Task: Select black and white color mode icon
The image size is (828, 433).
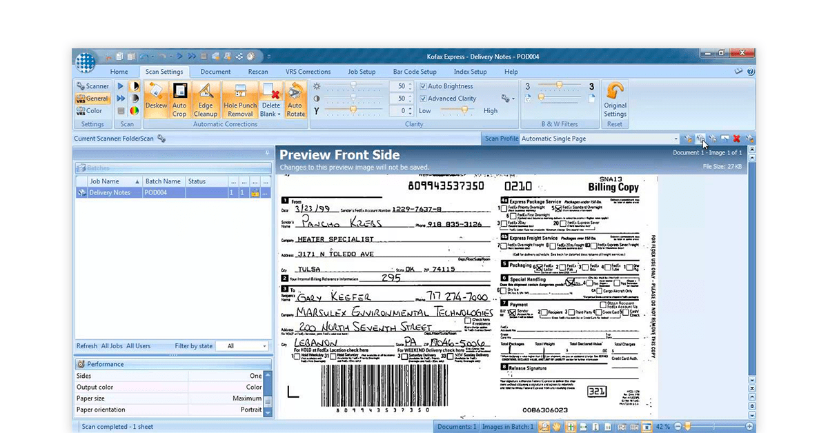Action: (135, 86)
